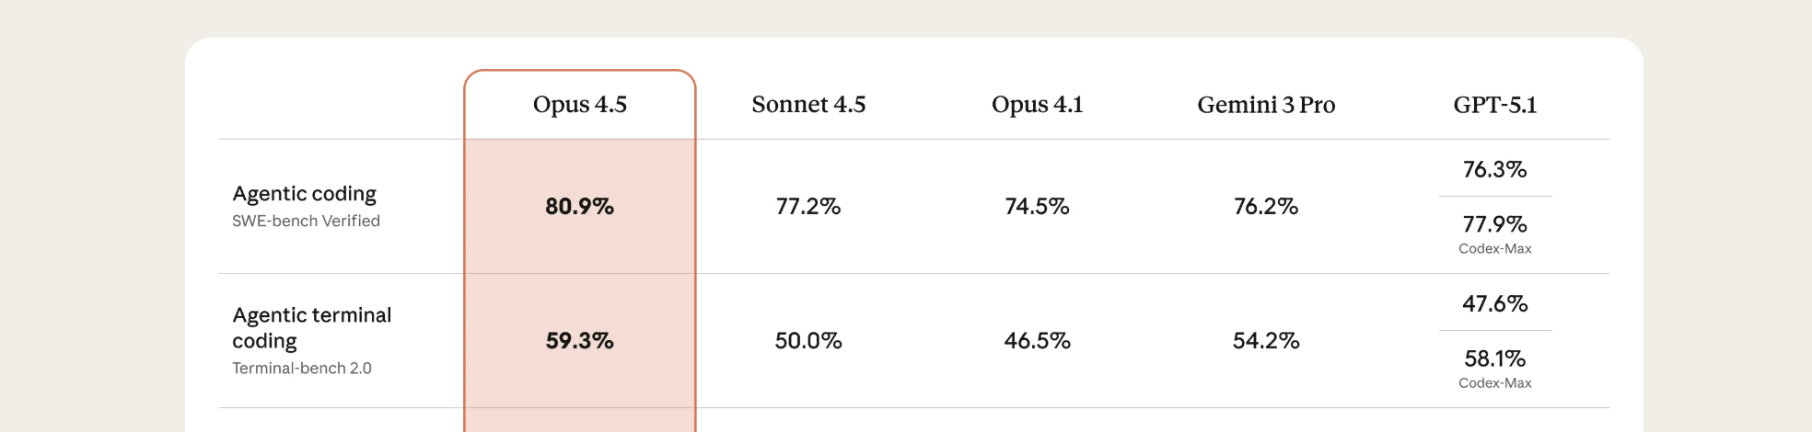Select the SWE-bench Verified subtitle text
Image resolution: width=1812 pixels, height=432 pixels.
[306, 222]
